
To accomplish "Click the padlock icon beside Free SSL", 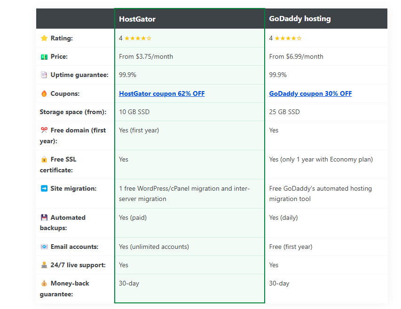I will point(44,160).
